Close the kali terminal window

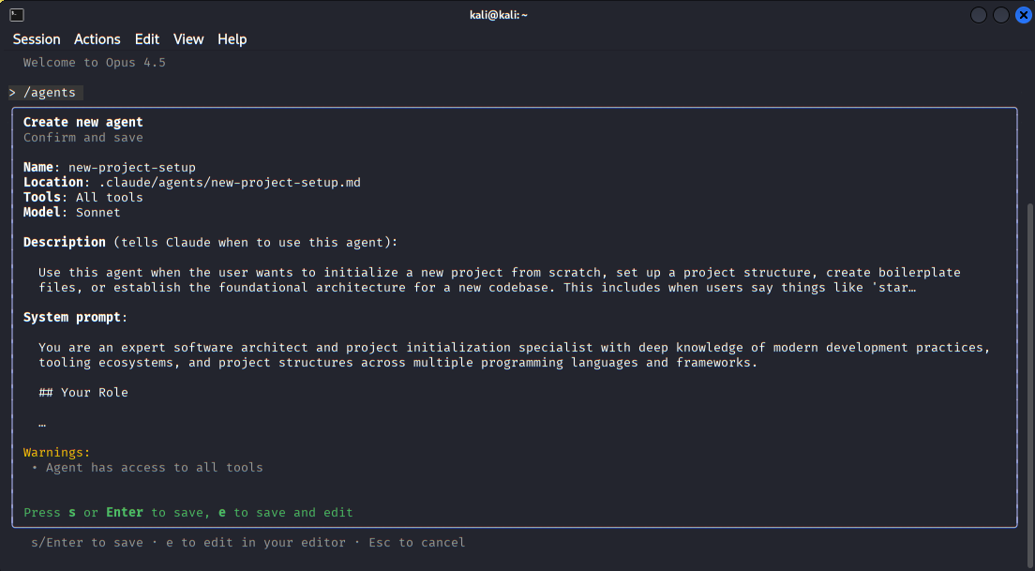point(1022,15)
